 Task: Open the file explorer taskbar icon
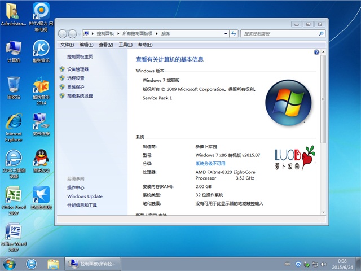coord(53,264)
